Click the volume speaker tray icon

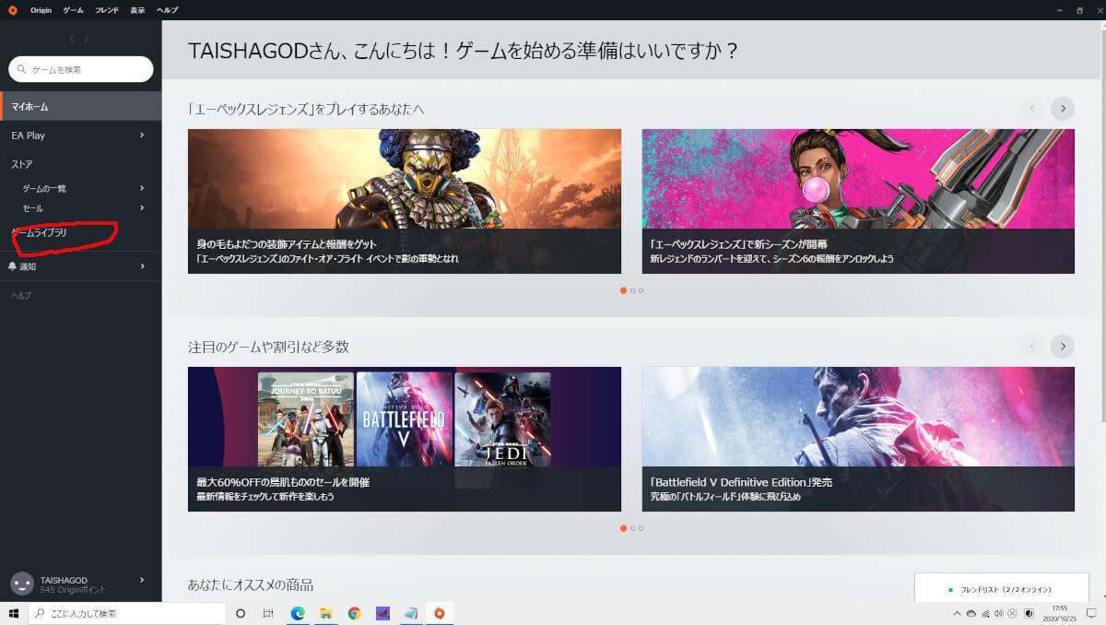point(999,614)
